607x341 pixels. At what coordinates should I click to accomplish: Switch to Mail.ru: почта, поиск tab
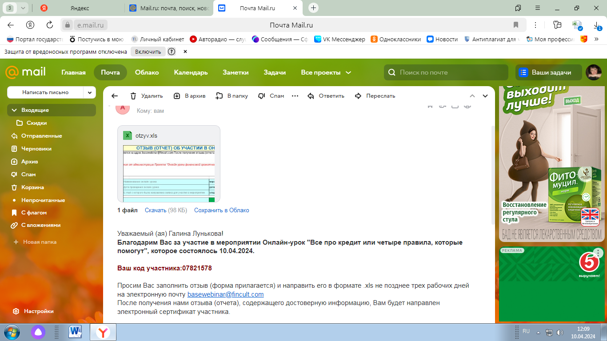tap(168, 8)
